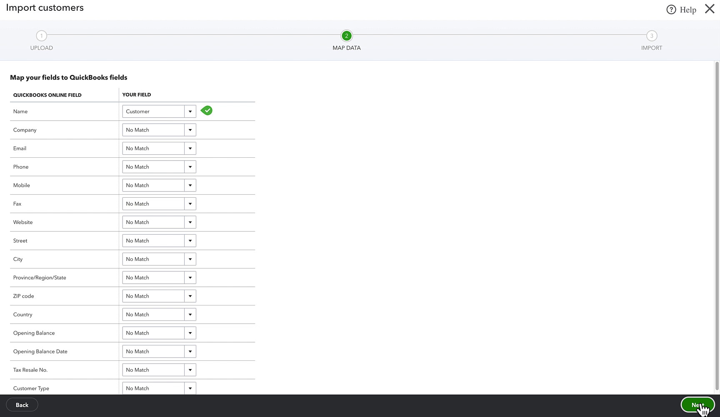Screen dimensions: 720x417
Task: Click the green Next button
Action: click(x=698, y=405)
